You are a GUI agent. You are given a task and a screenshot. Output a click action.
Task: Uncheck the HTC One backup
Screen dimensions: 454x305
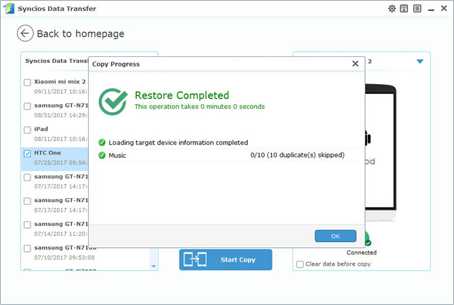tap(27, 153)
